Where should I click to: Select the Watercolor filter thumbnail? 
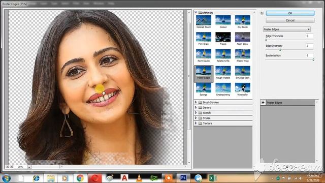[243, 88]
